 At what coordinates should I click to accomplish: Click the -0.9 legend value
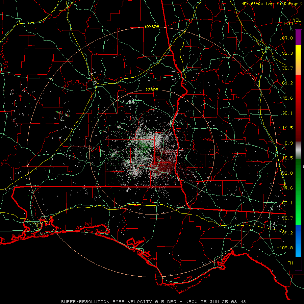(x=287, y=143)
